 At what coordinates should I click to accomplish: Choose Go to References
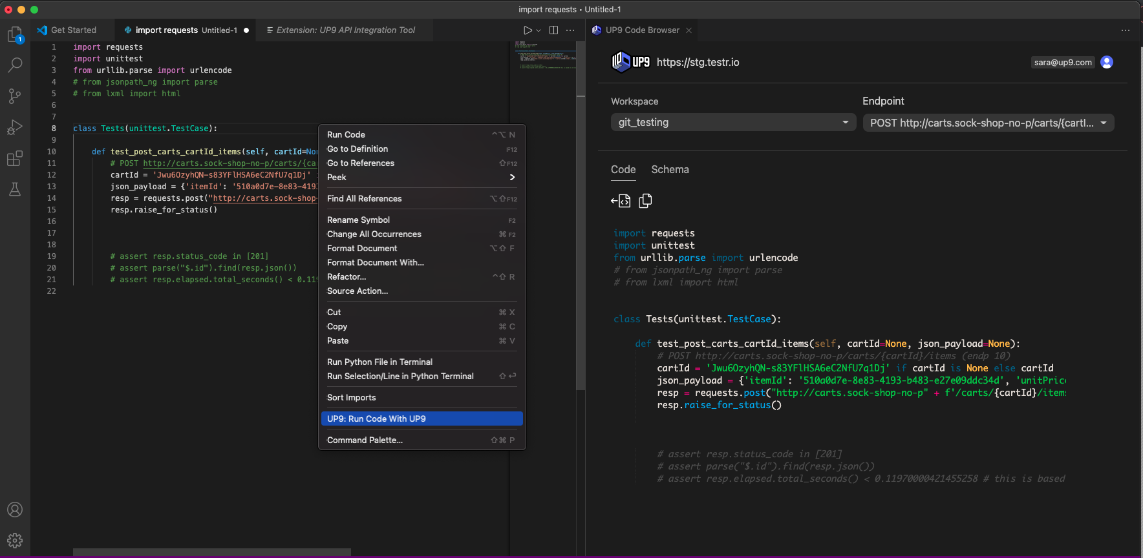[x=422, y=163]
